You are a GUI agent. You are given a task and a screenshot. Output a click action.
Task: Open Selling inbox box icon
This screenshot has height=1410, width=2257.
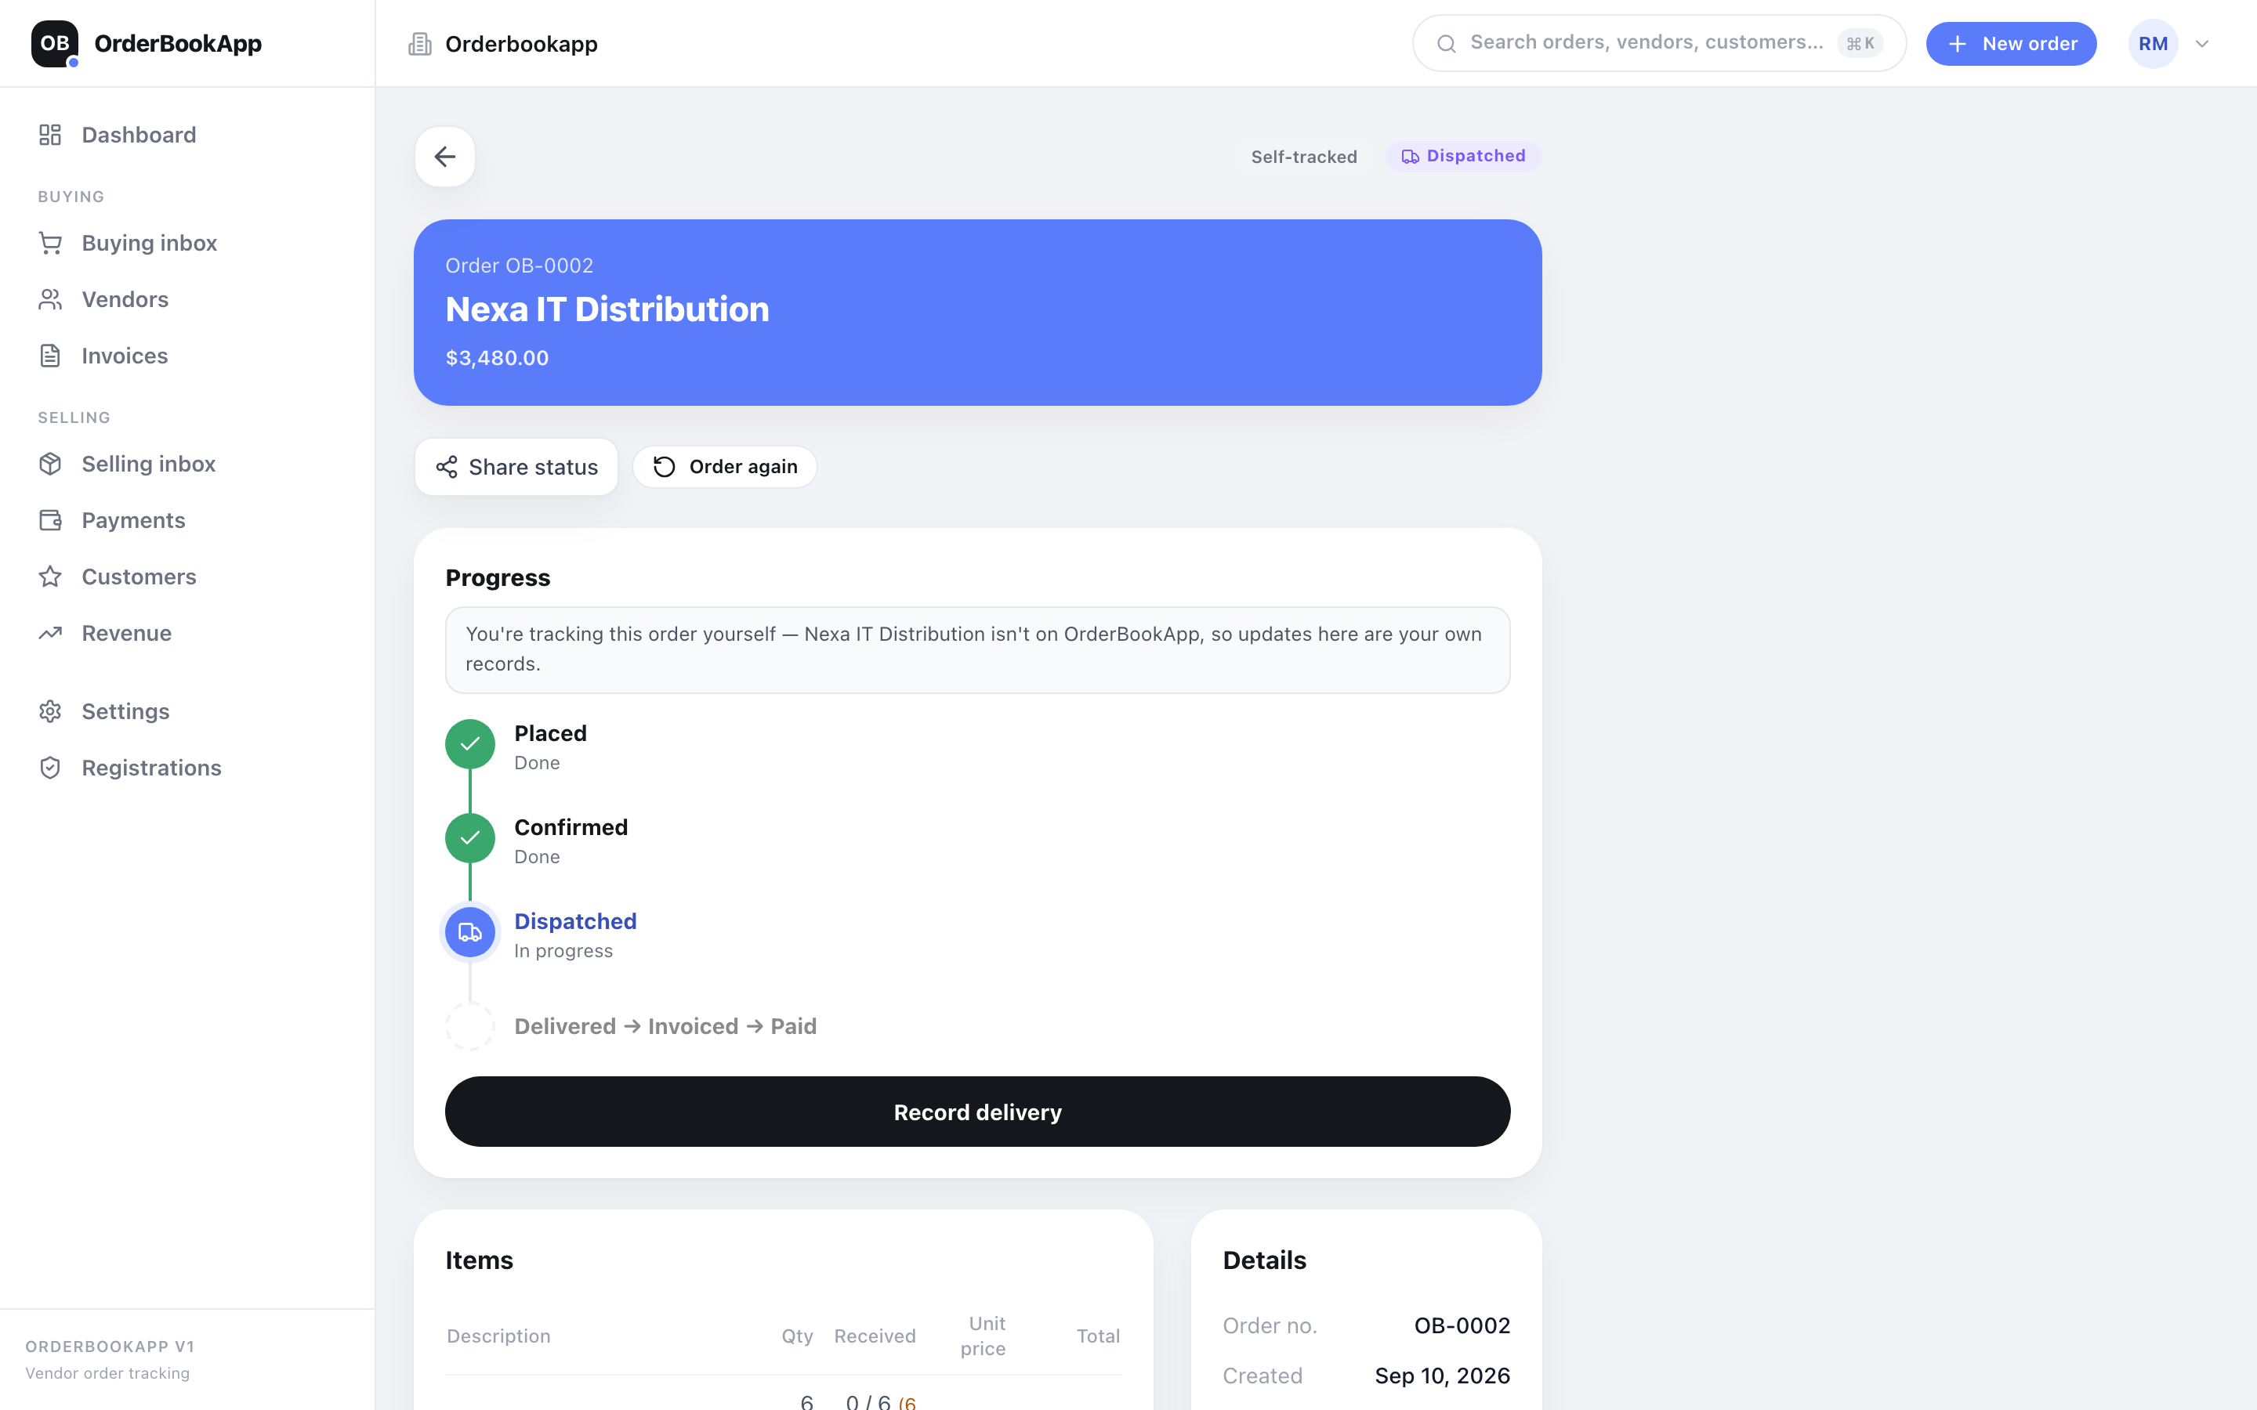(x=50, y=465)
